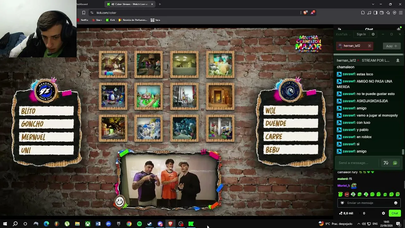Open Google Chrome from the taskbar

pyautogui.click(x=129, y=224)
